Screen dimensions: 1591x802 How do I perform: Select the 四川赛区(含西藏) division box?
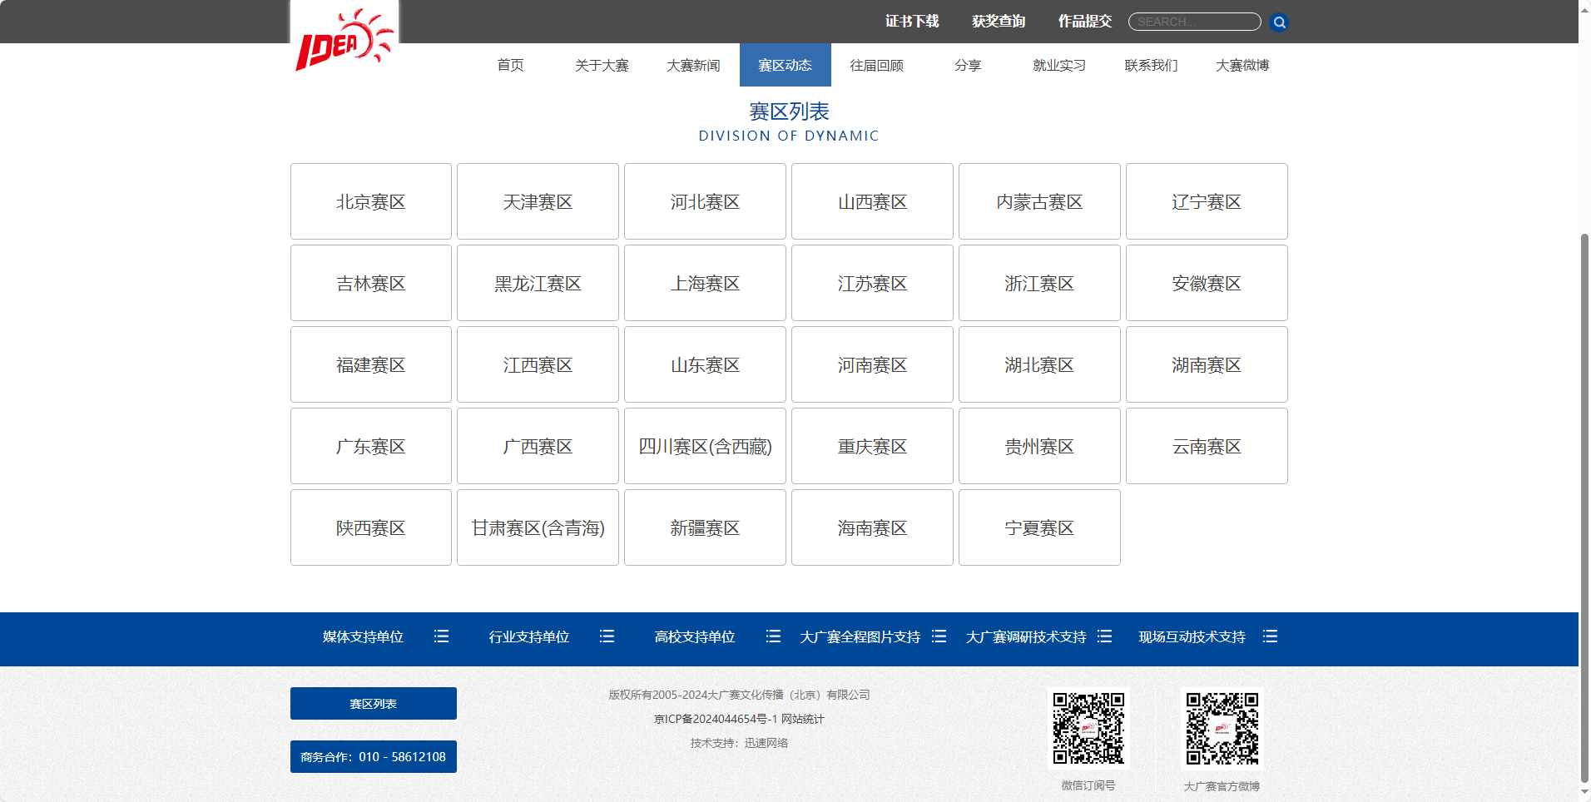click(705, 446)
